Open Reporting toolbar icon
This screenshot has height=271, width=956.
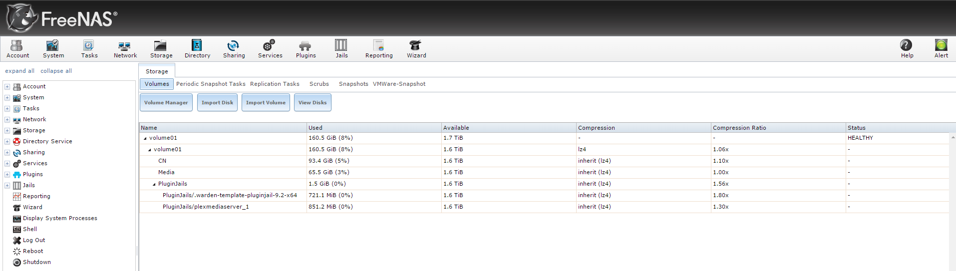(378, 49)
